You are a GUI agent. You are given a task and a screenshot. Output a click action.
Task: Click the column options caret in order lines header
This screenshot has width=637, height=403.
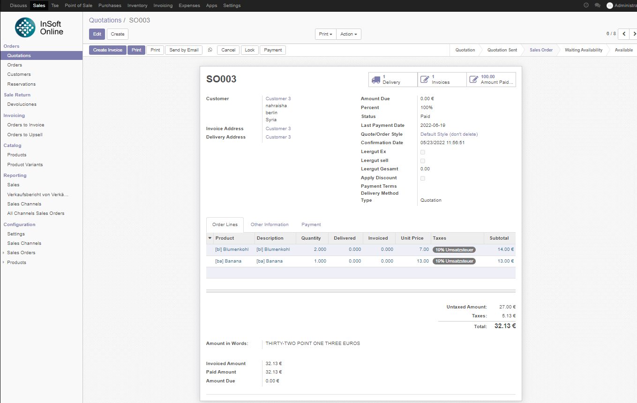click(210, 238)
